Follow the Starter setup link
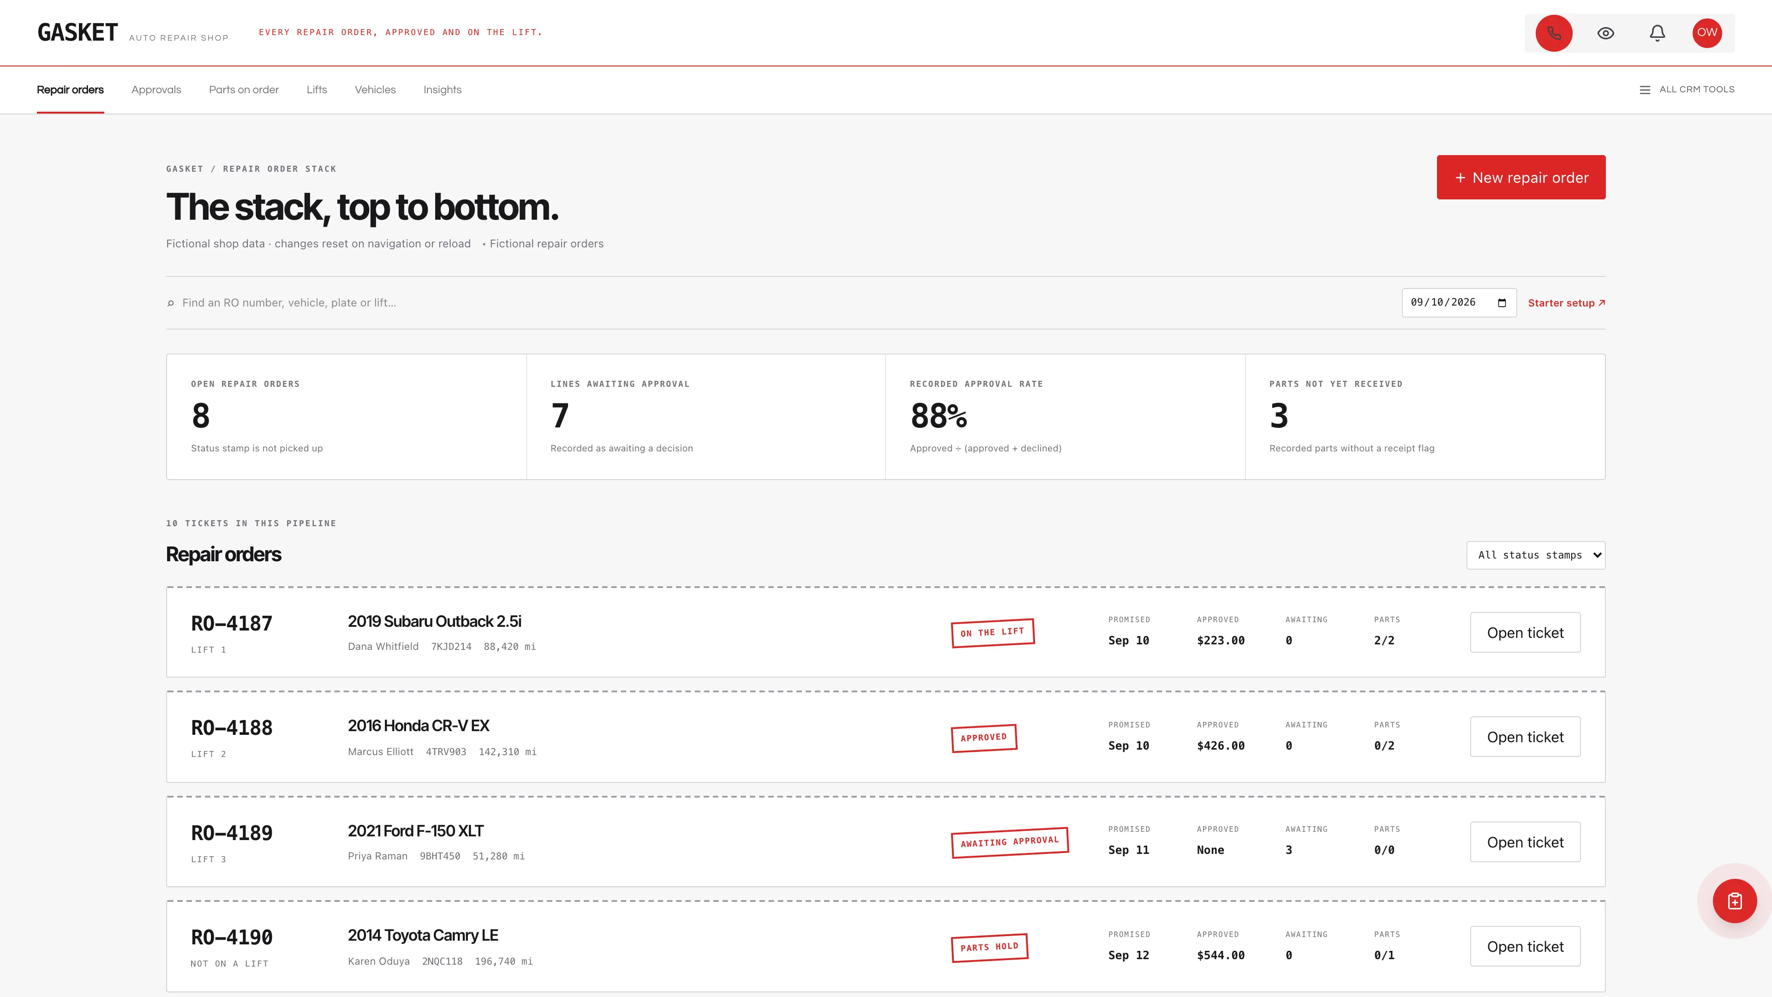1772x997 pixels. click(x=1566, y=303)
